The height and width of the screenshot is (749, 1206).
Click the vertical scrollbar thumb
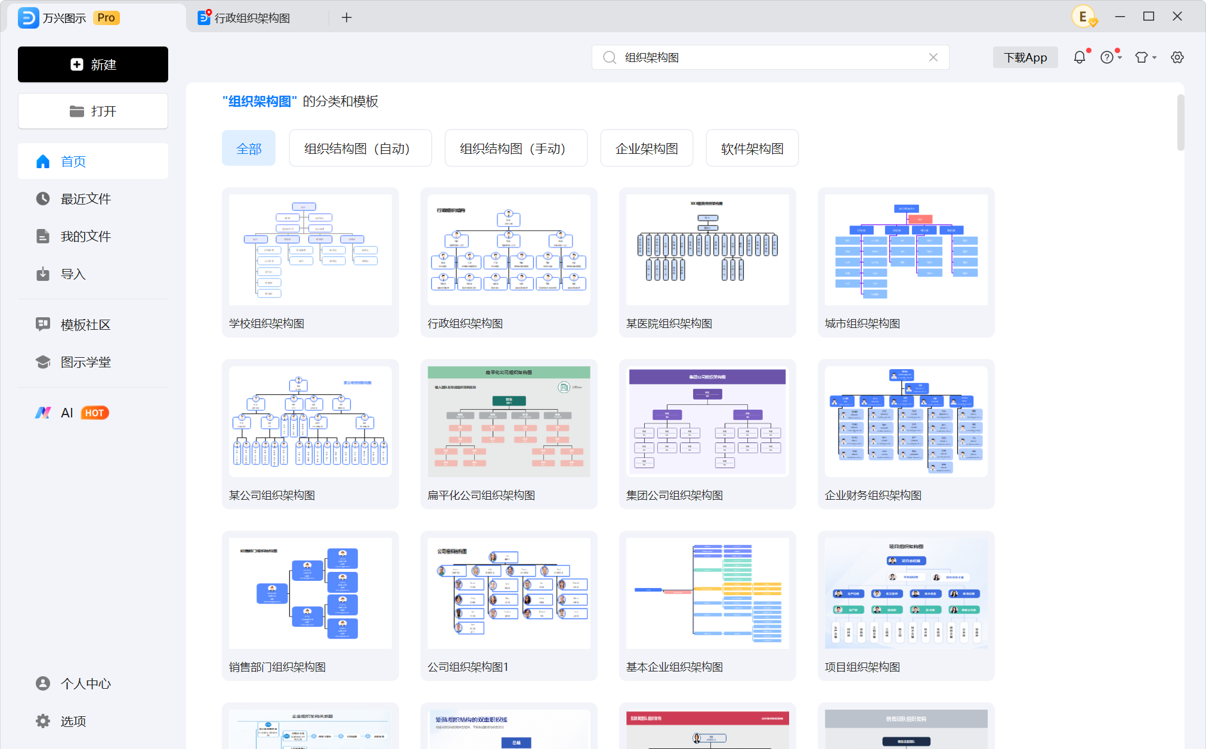[x=1180, y=123]
